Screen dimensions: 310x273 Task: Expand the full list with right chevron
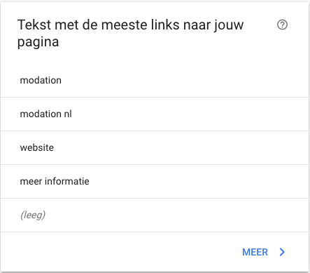point(282,252)
